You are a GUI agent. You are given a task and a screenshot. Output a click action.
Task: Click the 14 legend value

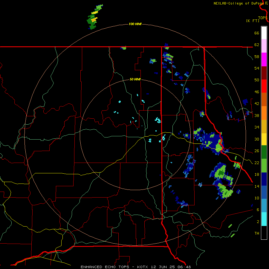click(257, 186)
